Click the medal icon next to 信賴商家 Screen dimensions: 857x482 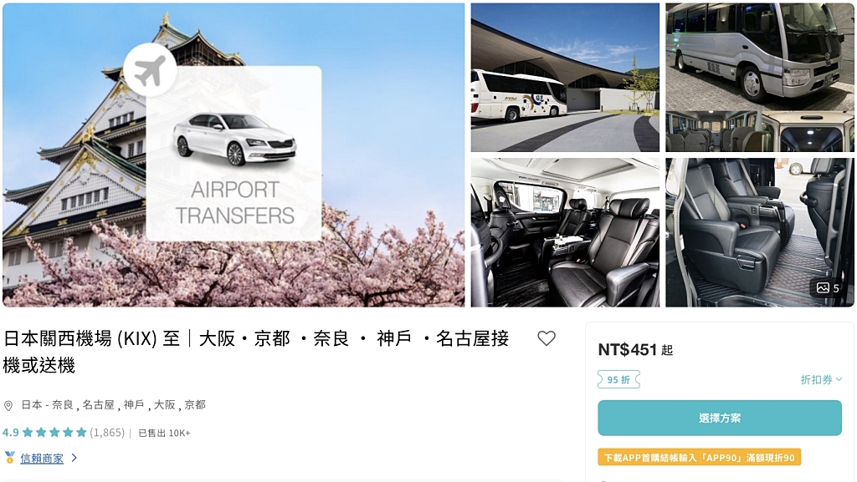pyautogui.click(x=9, y=458)
